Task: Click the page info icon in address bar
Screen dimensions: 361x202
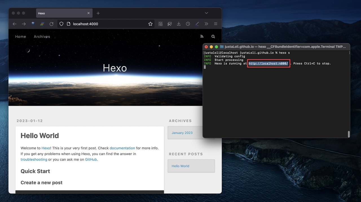Action: coord(68,24)
